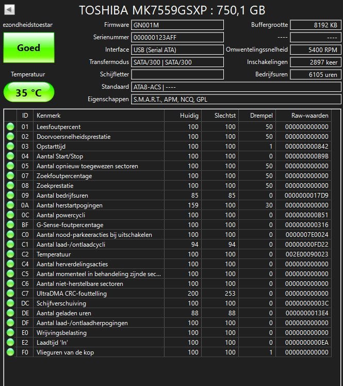343x386 pixels.
Task: Click the empty Schijfletter field
Action: [x=177, y=74]
